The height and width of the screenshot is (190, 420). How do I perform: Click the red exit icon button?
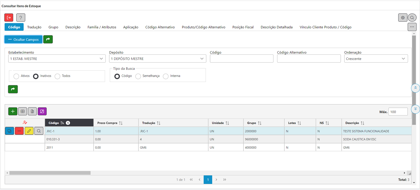pos(9,18)
